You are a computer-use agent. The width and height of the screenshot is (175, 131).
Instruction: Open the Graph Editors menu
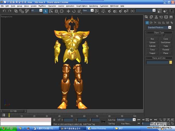(82, 6)
